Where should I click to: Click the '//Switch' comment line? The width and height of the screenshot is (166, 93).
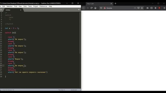pyautogui.click(x=9, y=24)
